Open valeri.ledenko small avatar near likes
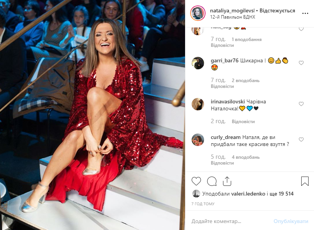The width and height of the screenshot is (314, 230). click(196, 194)
